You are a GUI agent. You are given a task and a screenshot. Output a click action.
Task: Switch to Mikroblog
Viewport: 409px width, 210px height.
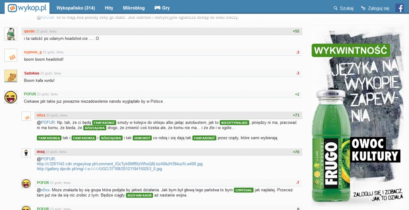(x=134, y=8)
